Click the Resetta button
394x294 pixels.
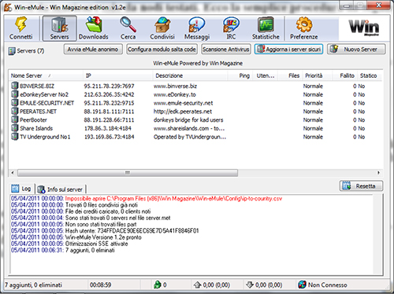361,186
